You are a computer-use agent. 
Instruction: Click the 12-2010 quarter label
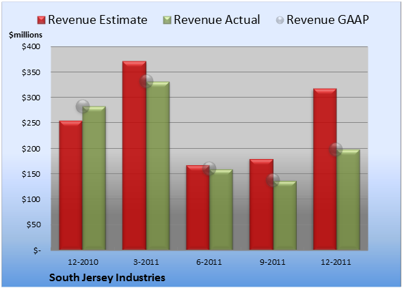pyautogui.click(x=83, y=262)
